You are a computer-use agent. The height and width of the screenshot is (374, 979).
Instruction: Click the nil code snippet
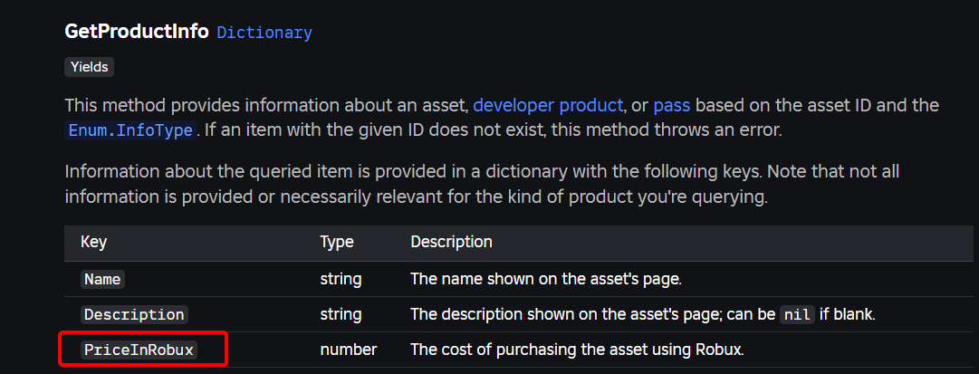click(x=798, y=315)
